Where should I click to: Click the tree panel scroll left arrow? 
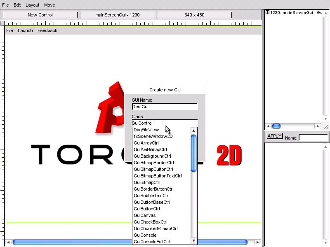[268, 126]
